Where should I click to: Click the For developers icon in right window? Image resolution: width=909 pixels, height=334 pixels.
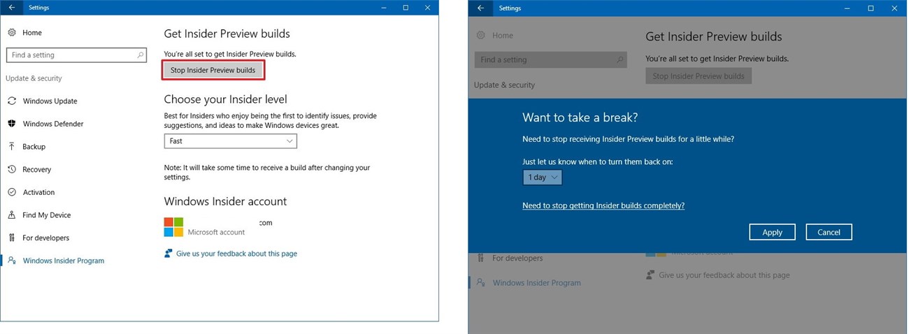480,258
